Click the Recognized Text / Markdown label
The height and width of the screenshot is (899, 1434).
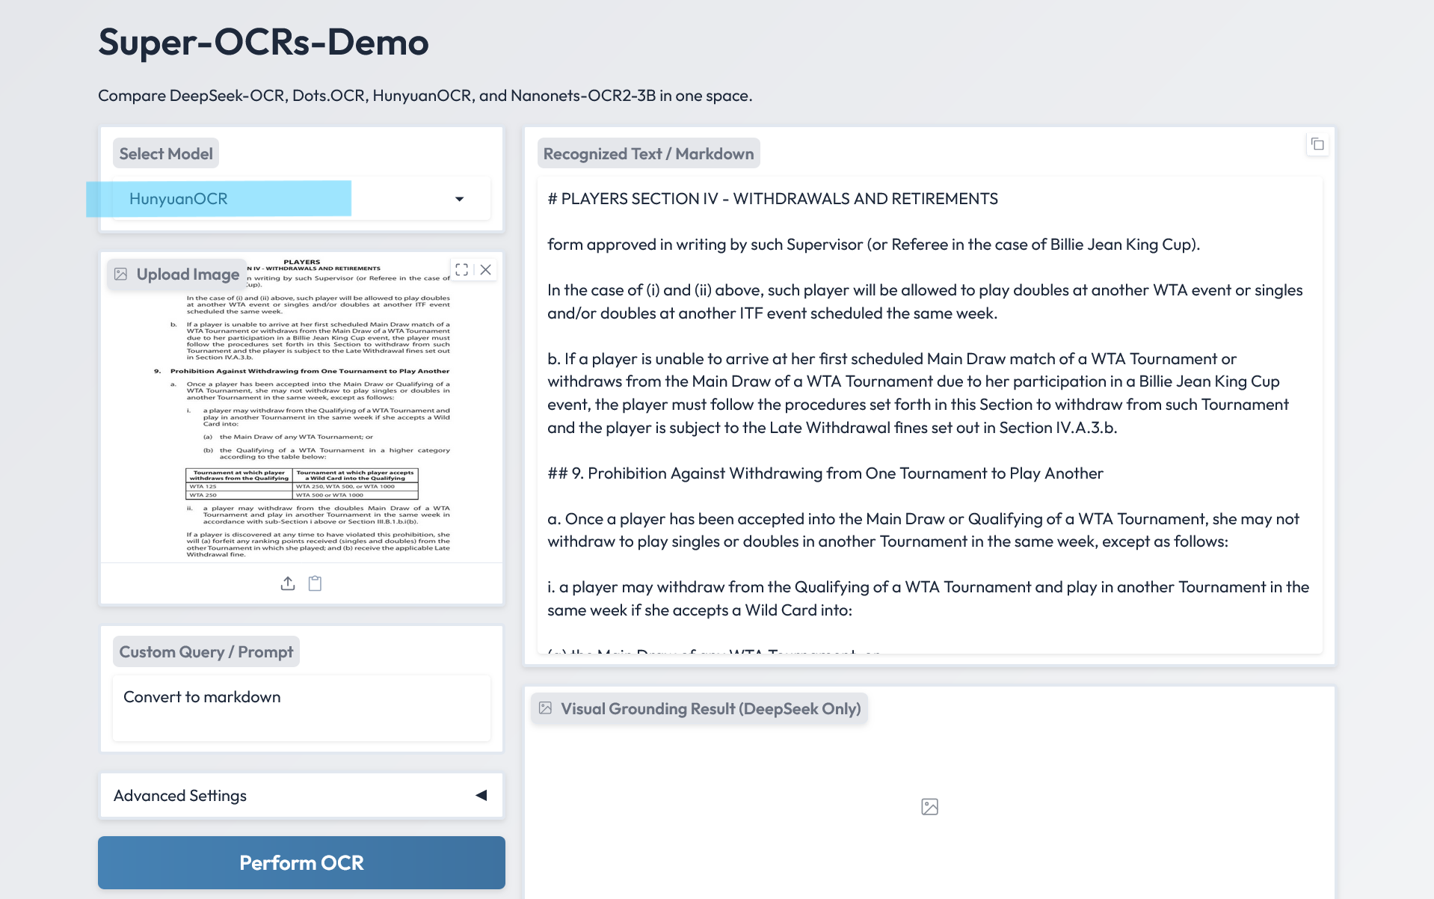648,154
